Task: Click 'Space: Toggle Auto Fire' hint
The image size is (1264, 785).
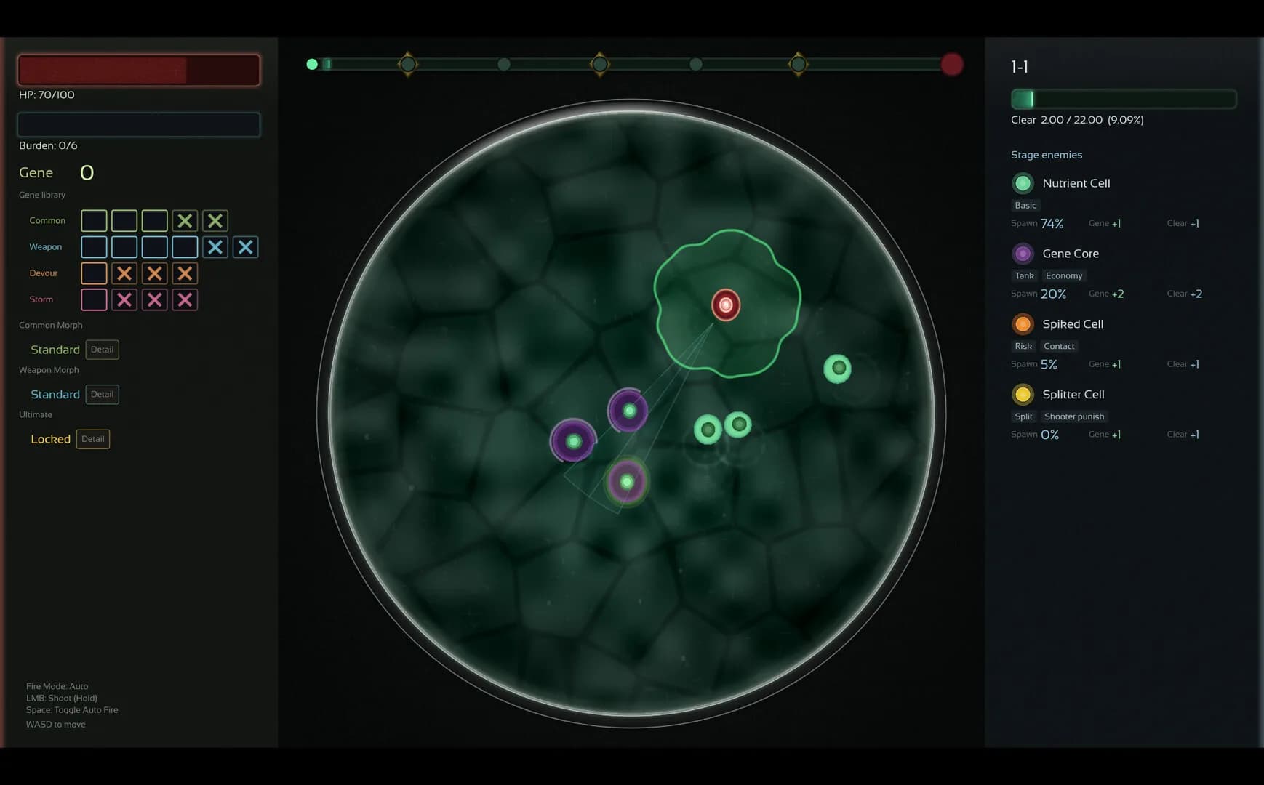Action: tap(72, 710)
